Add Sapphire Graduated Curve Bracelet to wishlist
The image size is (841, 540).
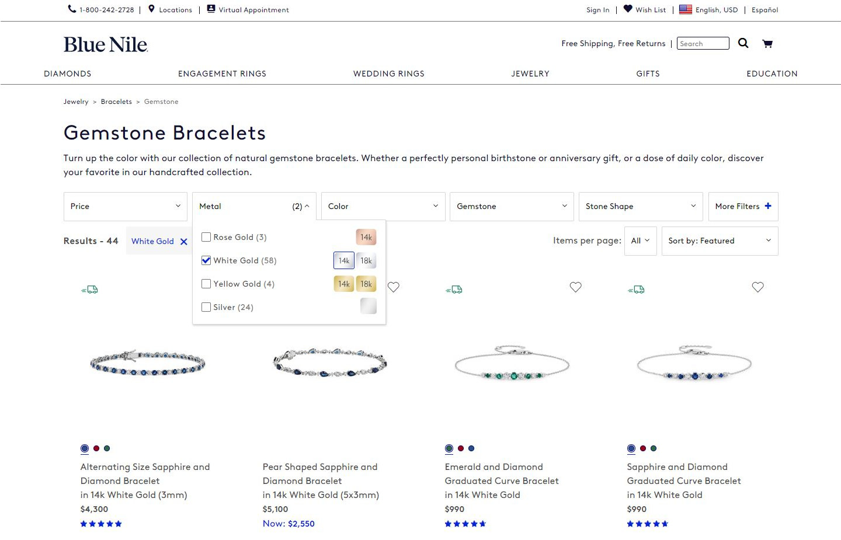point(757,287)
